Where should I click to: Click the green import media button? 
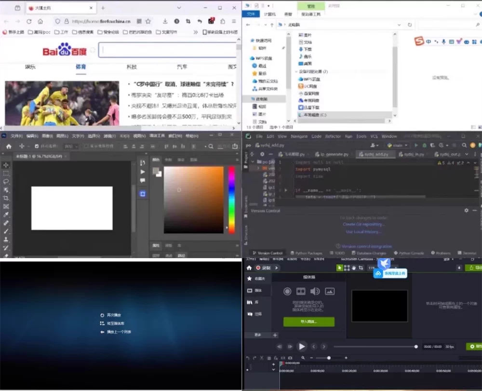pyautogui.click(x=309, y=321)
